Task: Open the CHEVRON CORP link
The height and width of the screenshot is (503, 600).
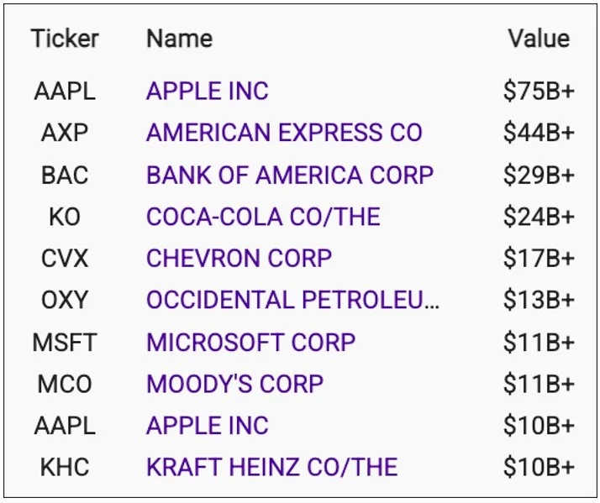Action: pos(239,258)
